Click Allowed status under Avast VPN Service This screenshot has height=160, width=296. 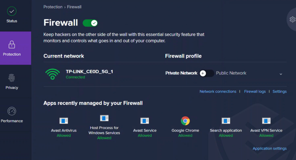pyautogui.click(x=266, y=135)
